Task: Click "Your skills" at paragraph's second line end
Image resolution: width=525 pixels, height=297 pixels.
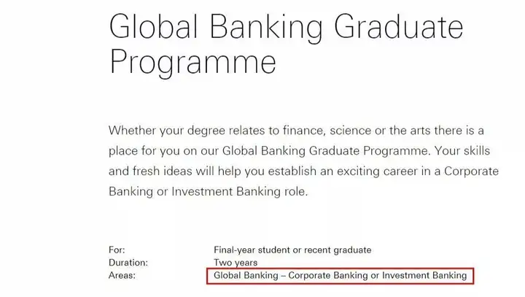Action: coord(462,151)
